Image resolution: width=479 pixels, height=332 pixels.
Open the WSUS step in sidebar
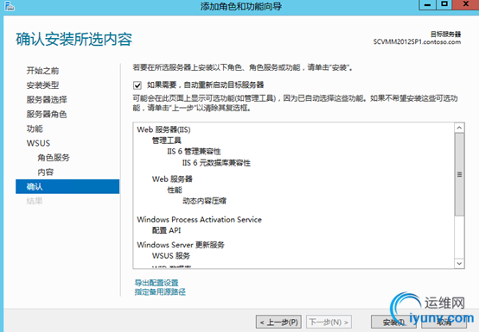tap(38, 143)
